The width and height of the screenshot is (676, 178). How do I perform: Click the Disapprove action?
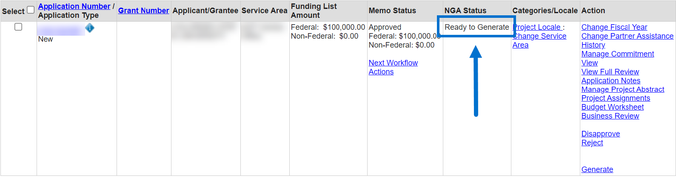pyautogui.click(x=600, y=134)
